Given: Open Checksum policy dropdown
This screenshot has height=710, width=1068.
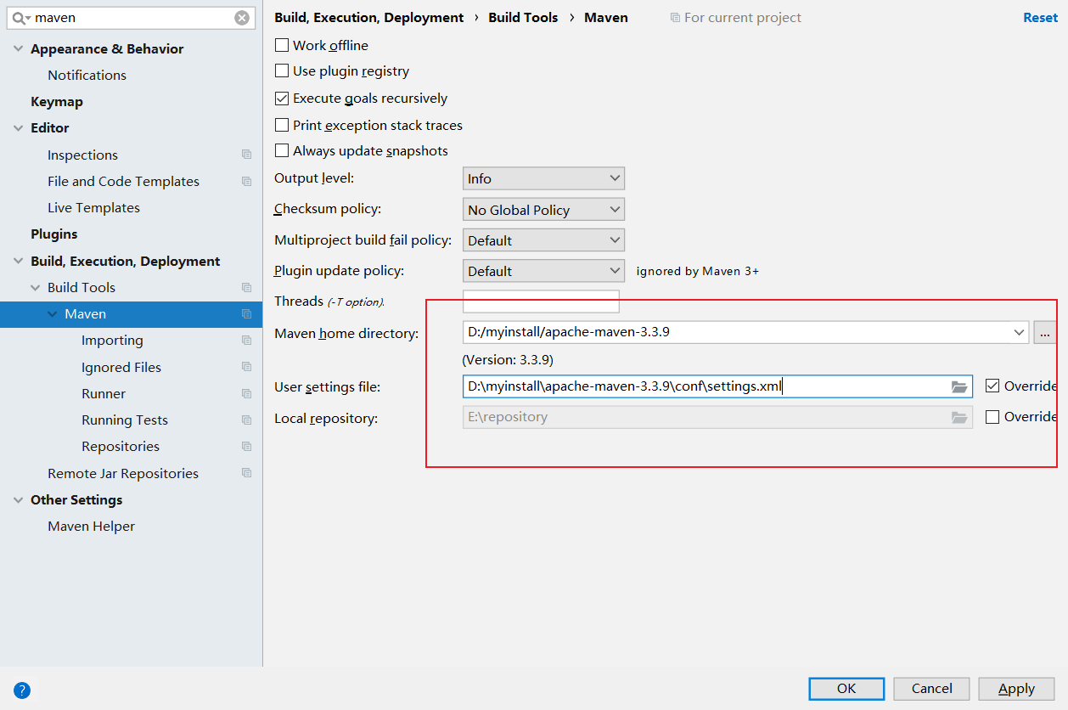Looking at the screenshot, I should [543, 210].
